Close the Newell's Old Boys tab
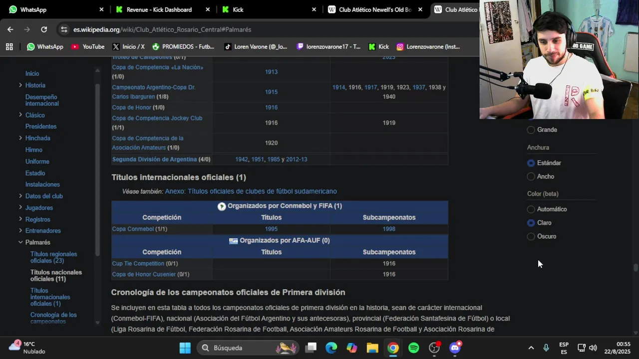Viewport: 639px width, 359px height. (420, 9)
